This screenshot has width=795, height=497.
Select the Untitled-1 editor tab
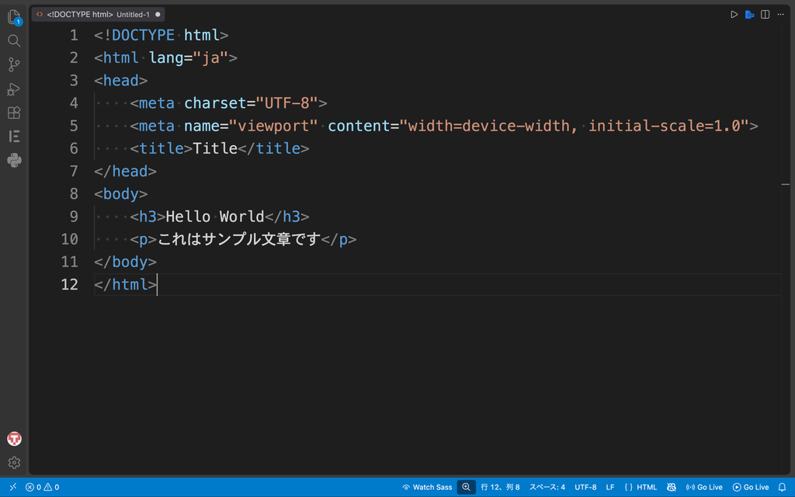coord(98,14)
